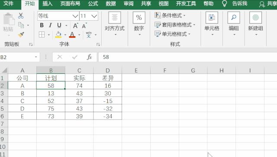This screenshot has width=277, height=157.
Task: Open the font size dropdown 11
Action: pos(94,16)
